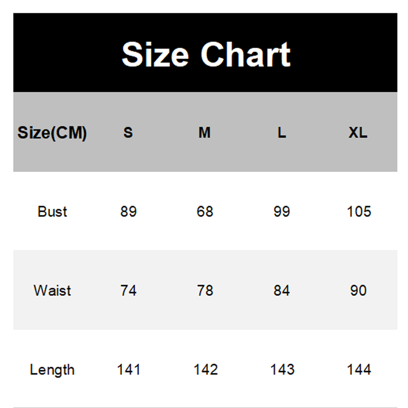Click length value 144 for size XL

tap(359, 370)
